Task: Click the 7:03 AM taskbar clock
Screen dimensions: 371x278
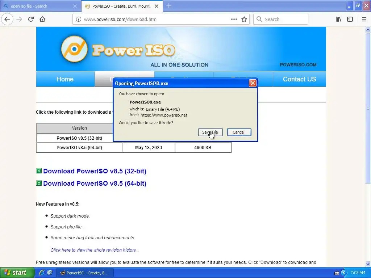Action: pos(358,273)
